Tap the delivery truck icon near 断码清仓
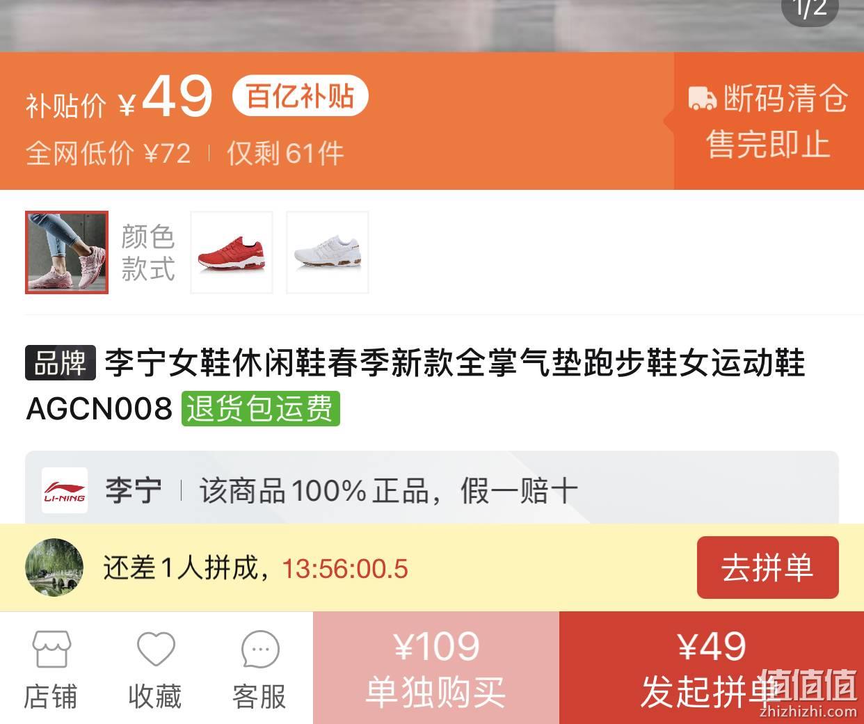 [x=702, y=98]
